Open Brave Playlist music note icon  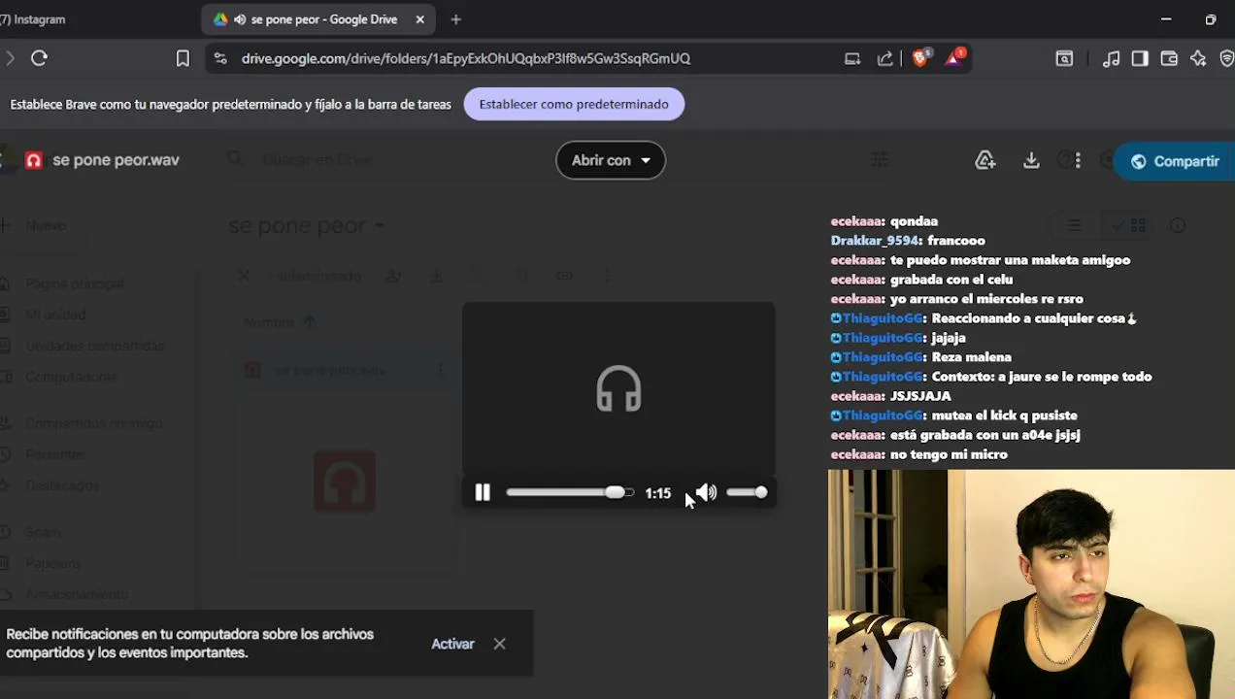(x=1111, y=58)
